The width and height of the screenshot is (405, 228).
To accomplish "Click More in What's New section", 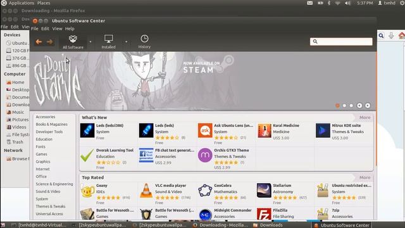I will click(x=364, y=118).
